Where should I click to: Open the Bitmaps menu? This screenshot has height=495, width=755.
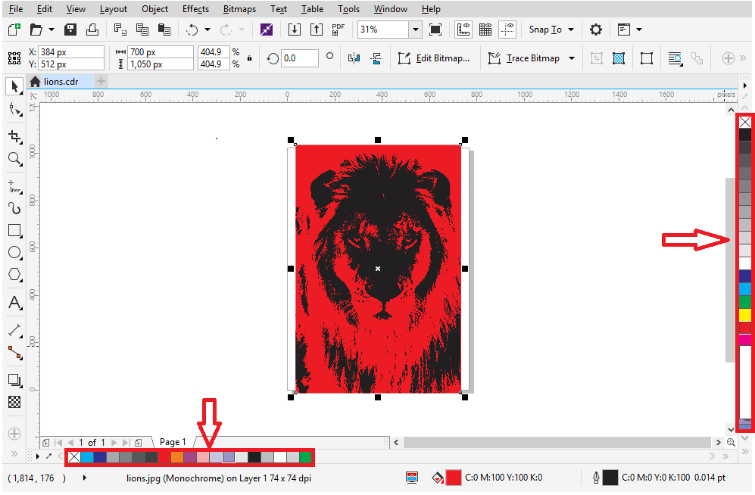pyautogui.click(x=239, y=8)
